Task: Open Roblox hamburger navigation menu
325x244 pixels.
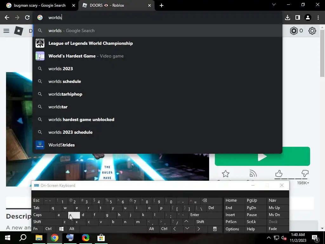Action: (x=6, y=31)
